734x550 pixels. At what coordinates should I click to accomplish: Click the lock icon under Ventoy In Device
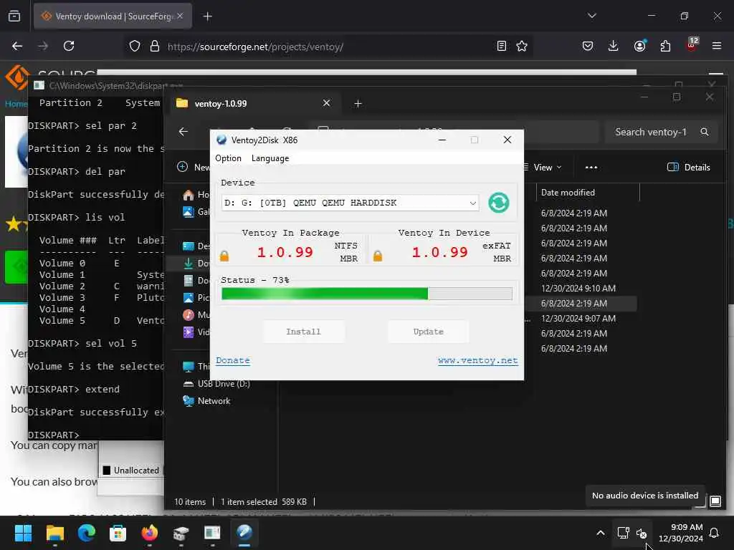tap(378, 256)
